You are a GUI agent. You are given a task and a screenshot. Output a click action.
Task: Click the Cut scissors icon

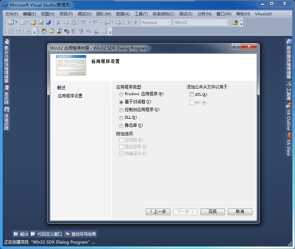(x=58, y=23)
